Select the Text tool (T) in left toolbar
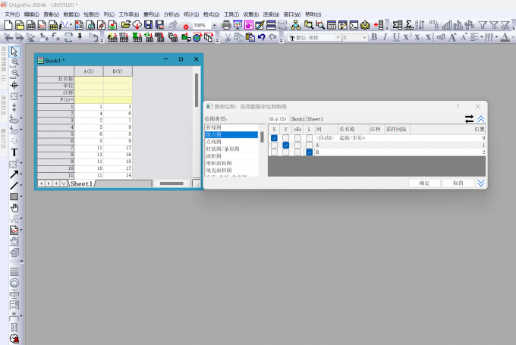The height and width of the screenshot is (345, 516). click(x=14, y=152)
